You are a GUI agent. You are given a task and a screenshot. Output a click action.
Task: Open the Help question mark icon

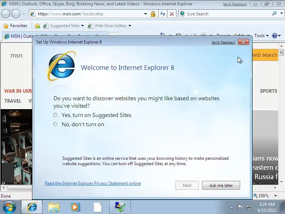coord(274,36)
